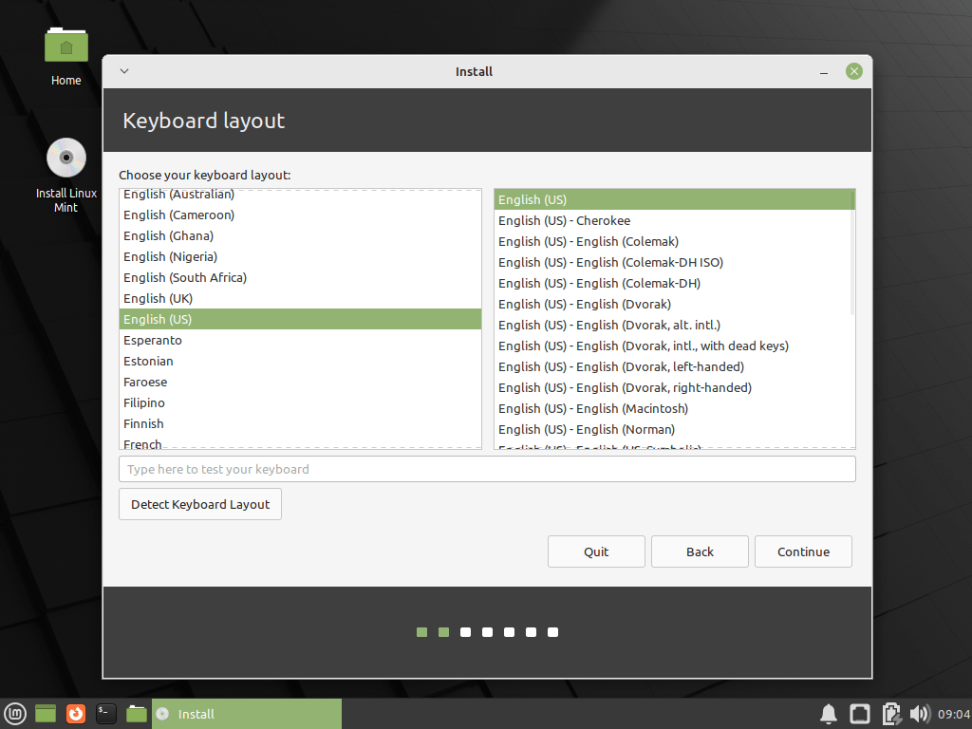Continue to the next installer step
972x729 pixels.
(x=803, y=551)
